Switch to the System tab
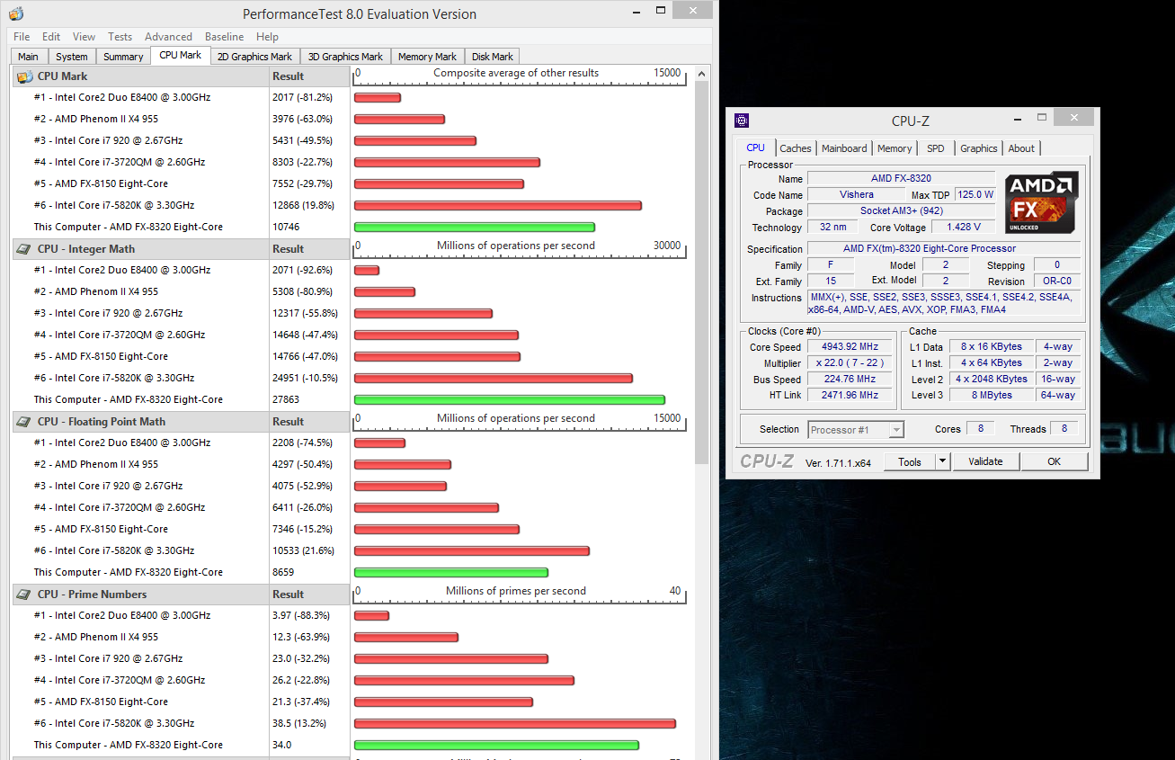1175x760 pixels. click(x=72, y=57)
